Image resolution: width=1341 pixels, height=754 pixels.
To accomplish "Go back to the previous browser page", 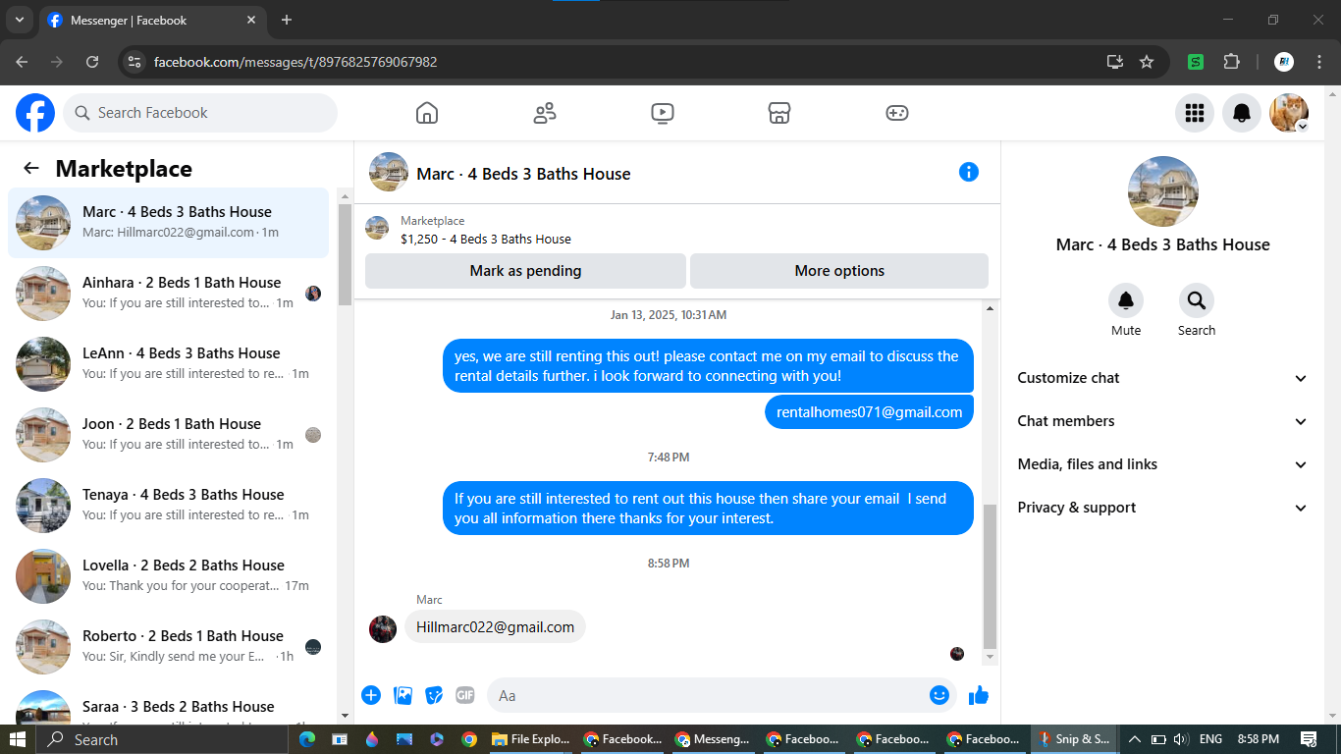I will tap(22, 62).
